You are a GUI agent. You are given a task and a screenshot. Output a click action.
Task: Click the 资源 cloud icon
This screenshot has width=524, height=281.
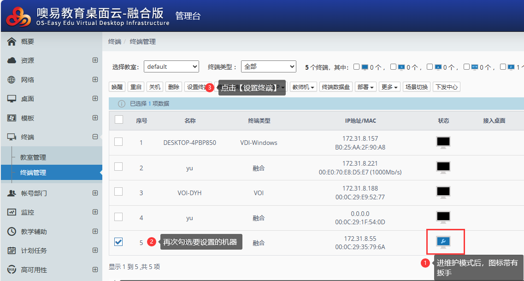[12, 60]
